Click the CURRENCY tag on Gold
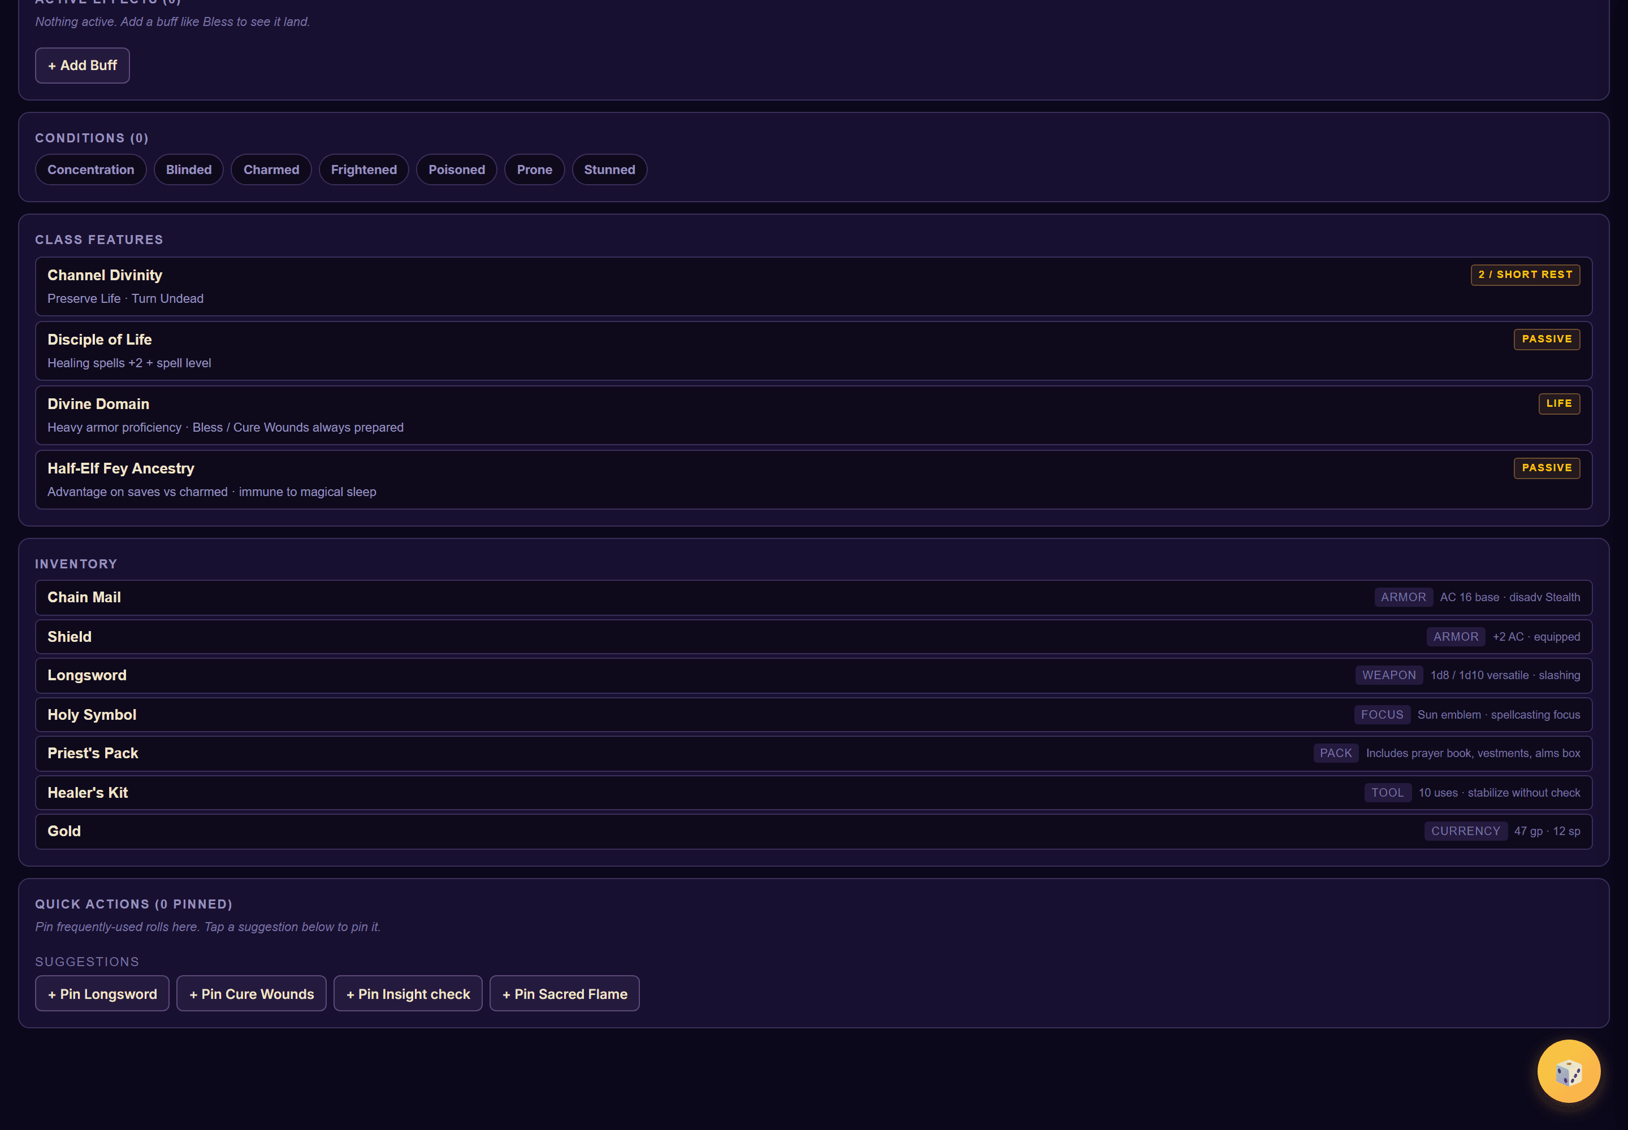This screenshot has height=1130, width=1628. (x=1465, y=831)
